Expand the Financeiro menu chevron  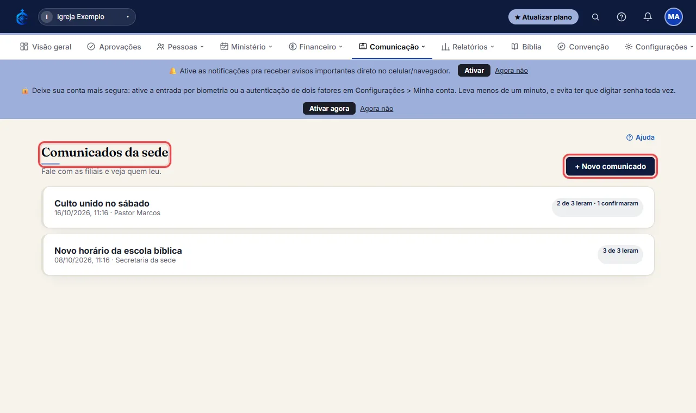click(341, 47)
